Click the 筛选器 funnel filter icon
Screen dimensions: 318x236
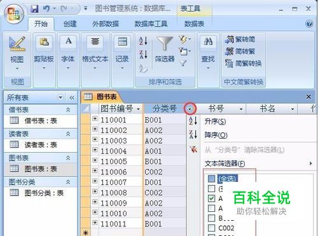coord(165,43)
